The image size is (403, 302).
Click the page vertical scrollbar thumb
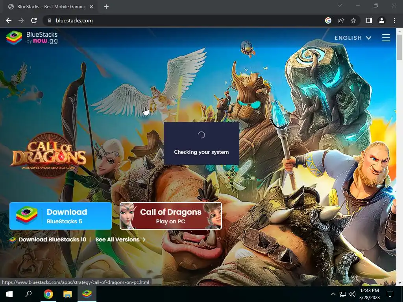point(399,47)
